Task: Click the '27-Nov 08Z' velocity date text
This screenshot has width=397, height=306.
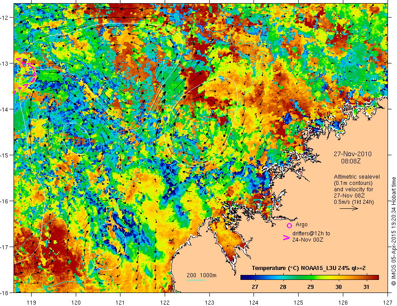Action: pyautogui.click(x=349, y=196)
